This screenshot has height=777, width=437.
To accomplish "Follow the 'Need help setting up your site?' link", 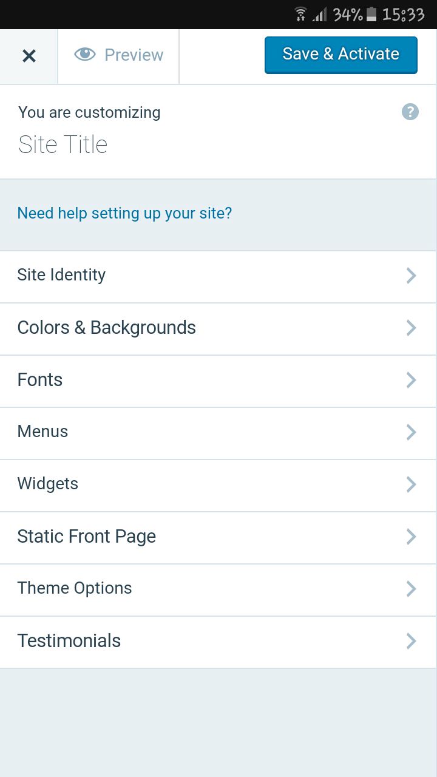I will pyautogui.click(x=124, y=213).
